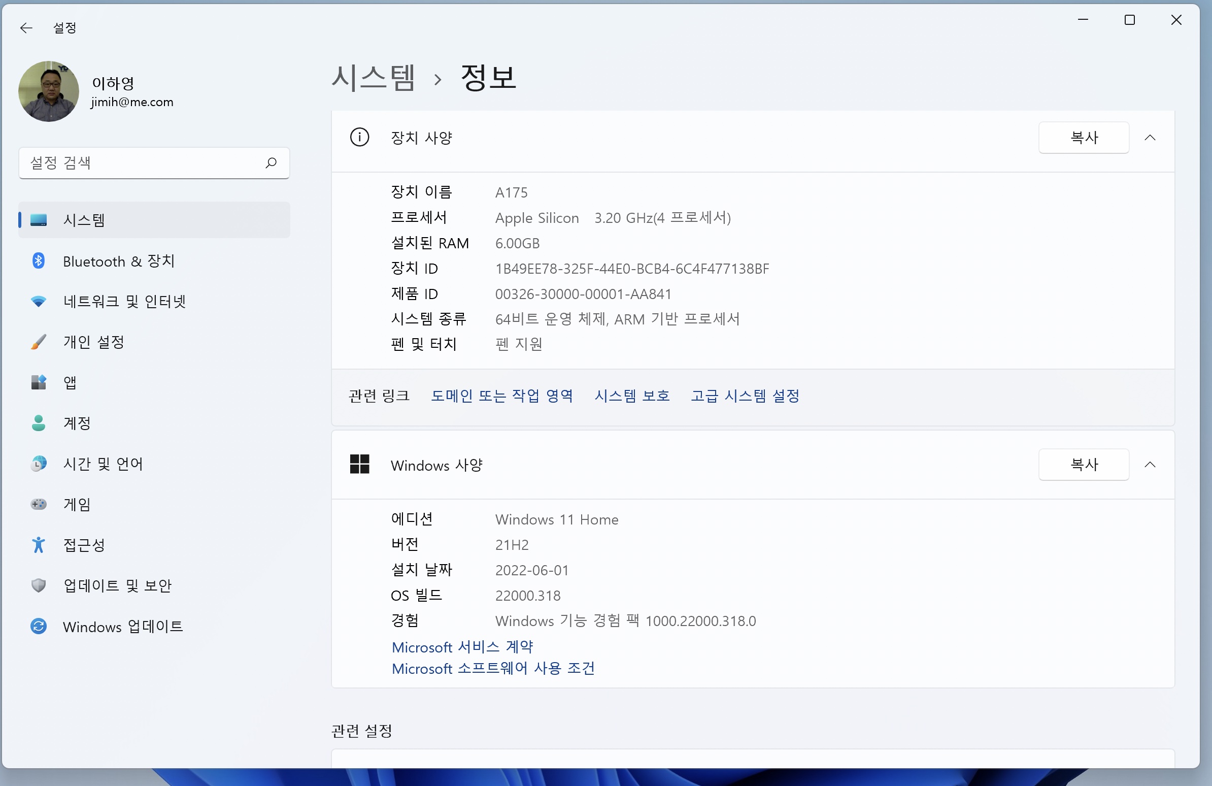This screenshot has width=1212, height=786.
Task: Go to 네트워크 및 인터넷
Action: tap(125, 302)
